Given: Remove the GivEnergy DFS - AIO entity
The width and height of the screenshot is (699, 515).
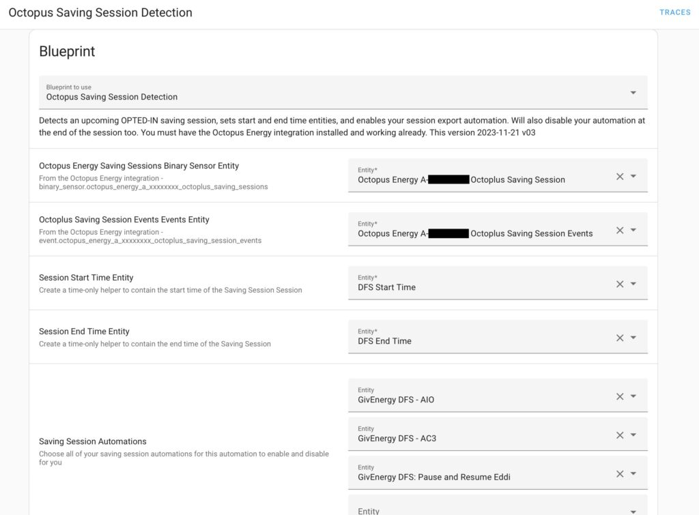Looking at the screenshot, I should coord(620,396).
